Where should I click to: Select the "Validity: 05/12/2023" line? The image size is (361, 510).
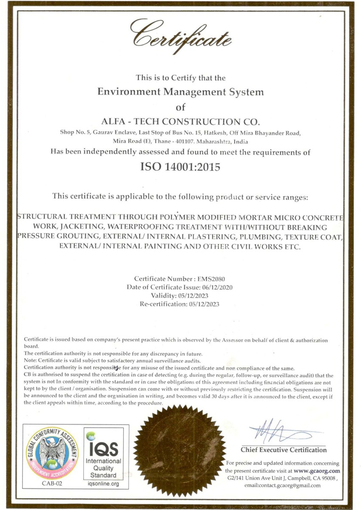tap(179, 296)
